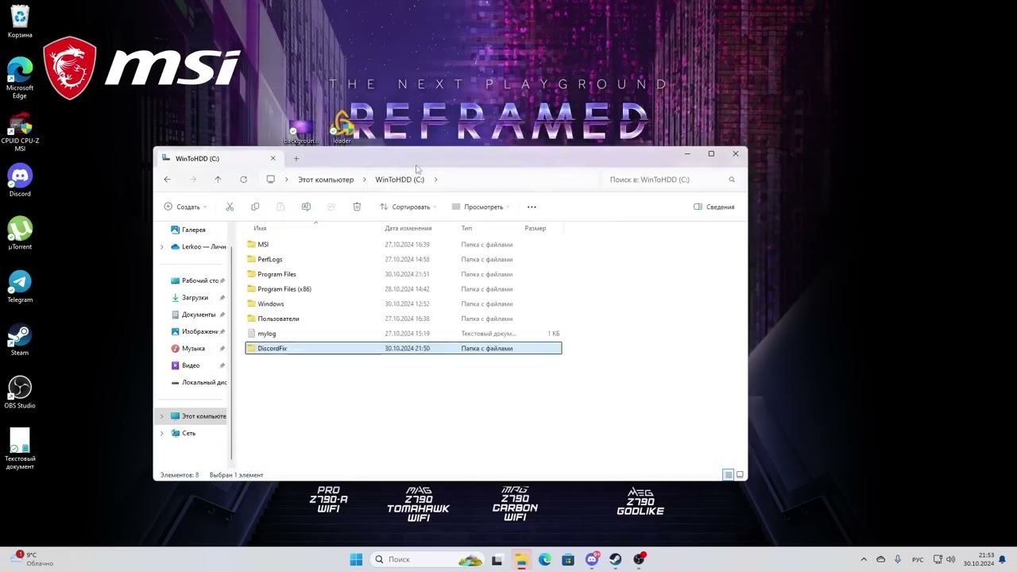Switch to large thumbnails view in status bar

740,475
